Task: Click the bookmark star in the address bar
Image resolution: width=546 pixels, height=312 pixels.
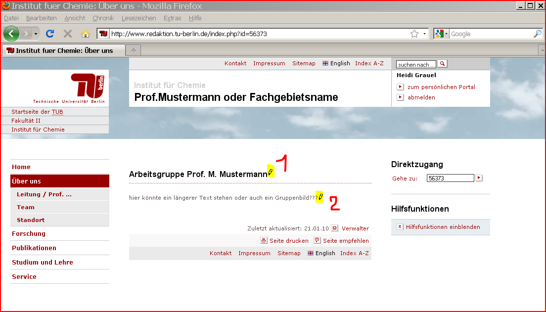Action: click(x=414, y=34)
